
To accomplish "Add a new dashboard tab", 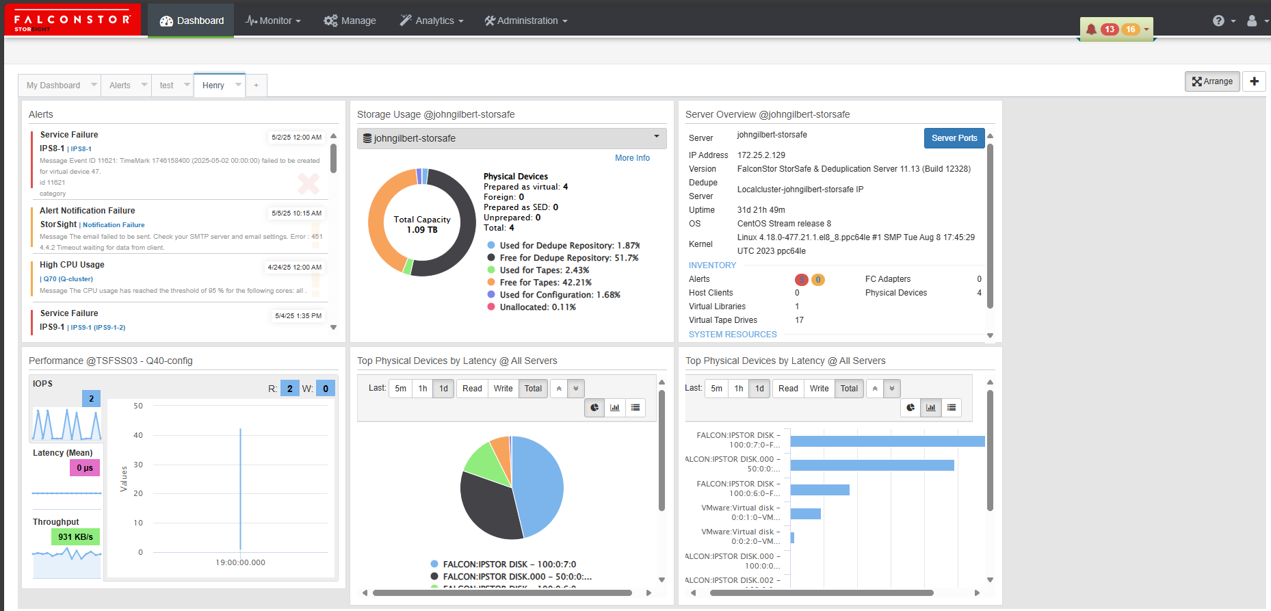I will 257,86.
